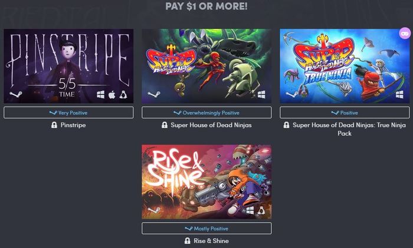
Task: Click the Windows icon on Pinstripe artwork
Action: pyautogui.click(x=100, y=94)
